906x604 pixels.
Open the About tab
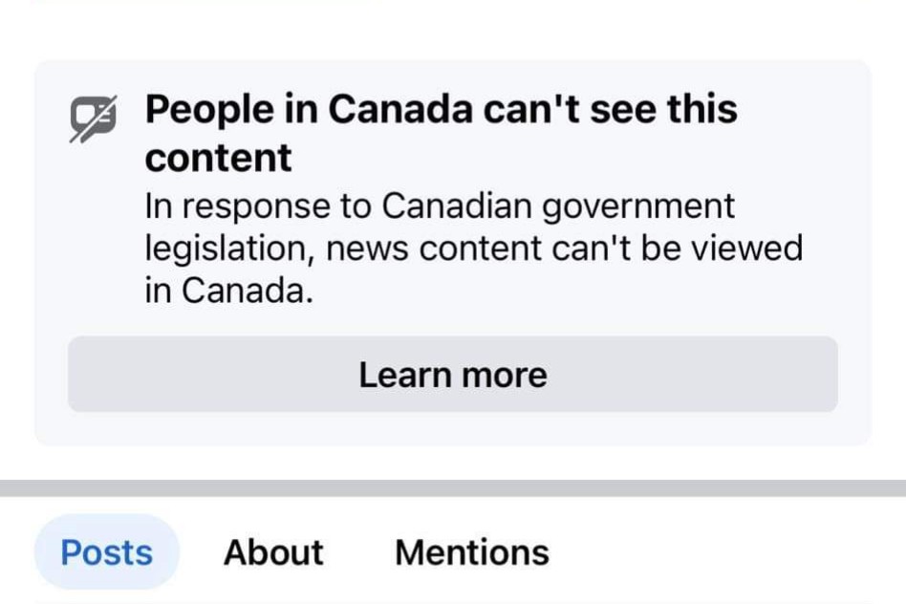click(x=273, y=552)
